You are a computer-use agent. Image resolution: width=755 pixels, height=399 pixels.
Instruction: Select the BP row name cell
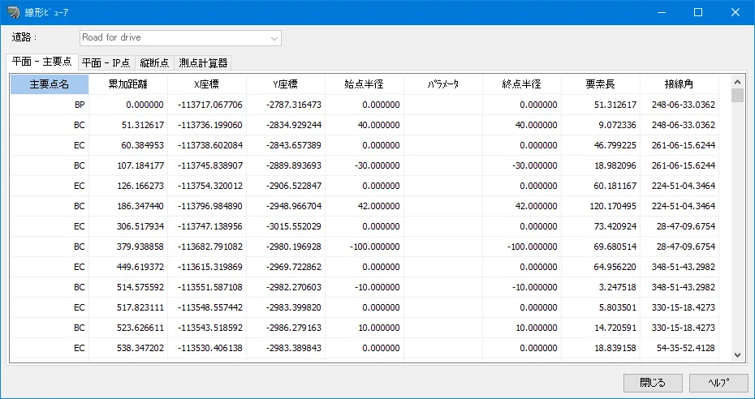[x=49, y=105]
